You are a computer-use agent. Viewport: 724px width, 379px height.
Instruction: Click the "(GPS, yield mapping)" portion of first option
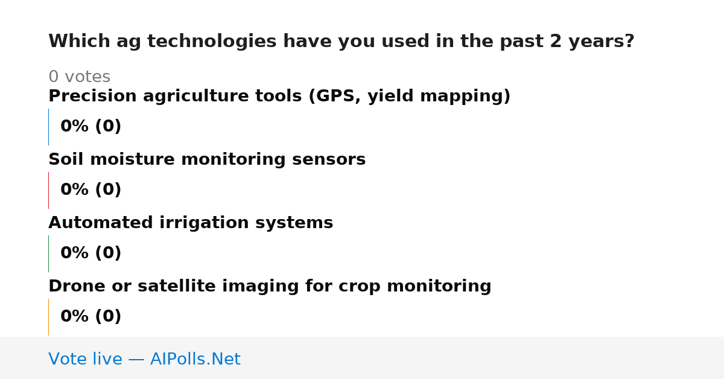coord(410,97)
